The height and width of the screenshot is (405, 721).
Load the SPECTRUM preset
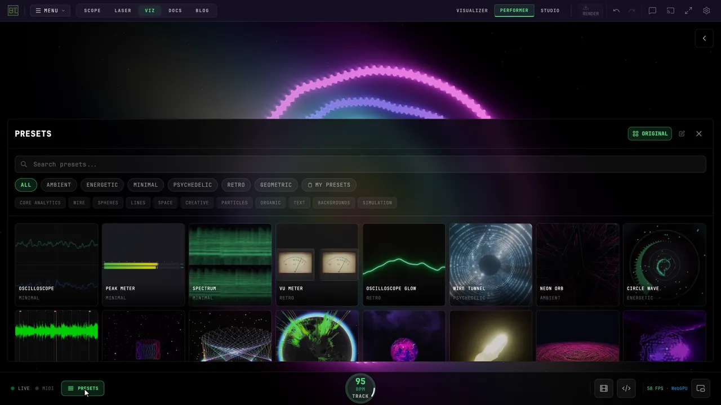(x=230, y=264)
